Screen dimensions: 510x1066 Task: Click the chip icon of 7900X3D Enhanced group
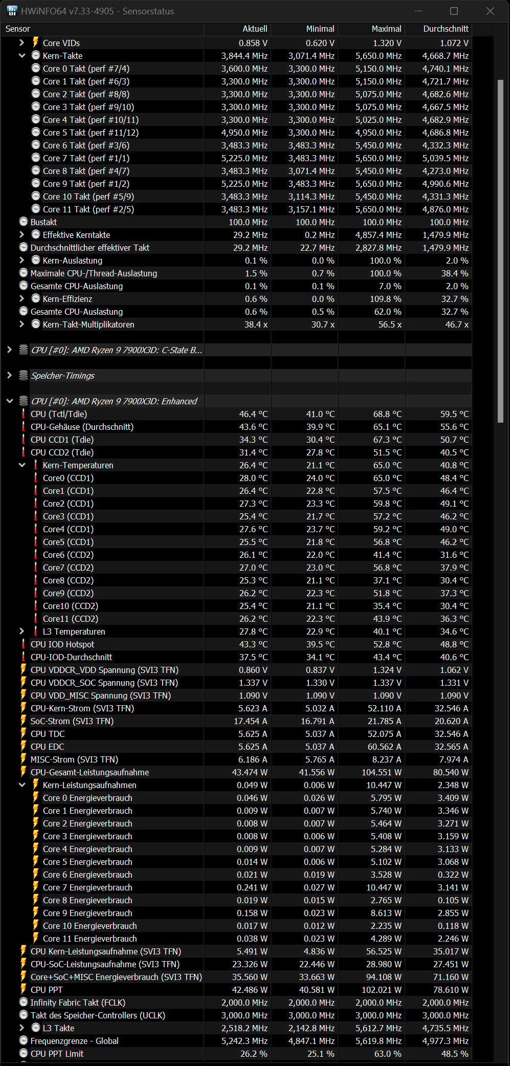pos(24,401)
